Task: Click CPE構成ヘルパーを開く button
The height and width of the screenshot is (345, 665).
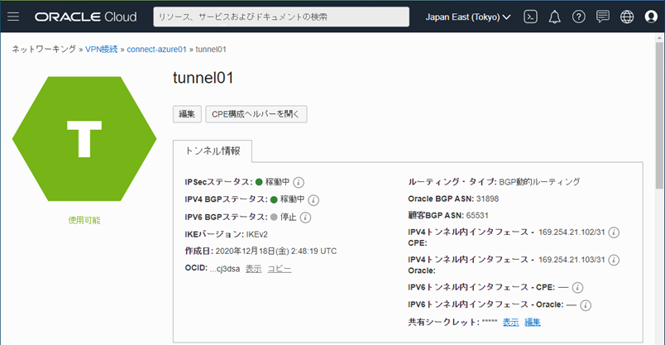Action: [x=256, y=114]
